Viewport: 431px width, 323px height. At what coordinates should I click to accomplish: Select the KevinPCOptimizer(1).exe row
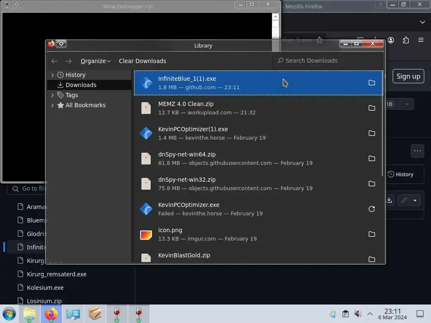pos(258,133)
